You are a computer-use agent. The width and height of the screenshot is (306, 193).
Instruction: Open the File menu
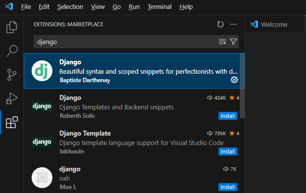click(x=26, y=7)
